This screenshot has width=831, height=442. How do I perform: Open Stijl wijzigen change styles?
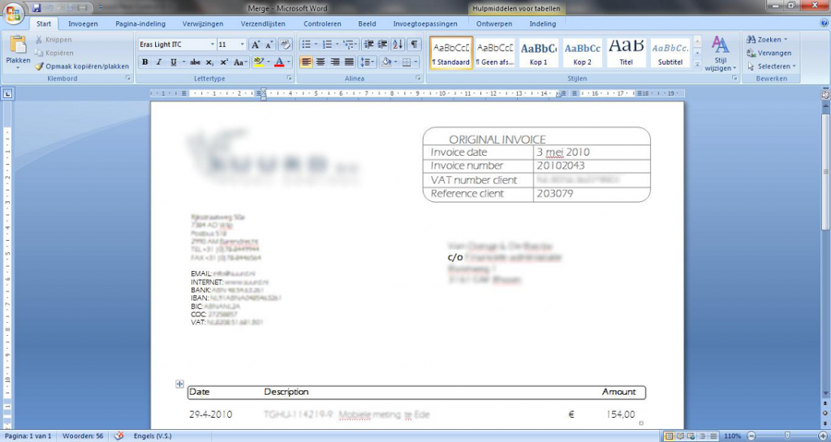click(x=721, y=54)
